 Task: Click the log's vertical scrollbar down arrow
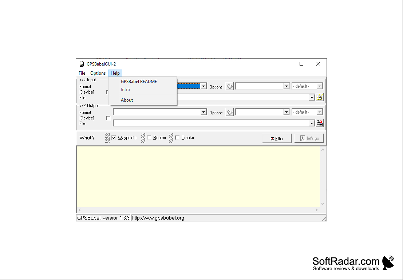coord(323,204)
